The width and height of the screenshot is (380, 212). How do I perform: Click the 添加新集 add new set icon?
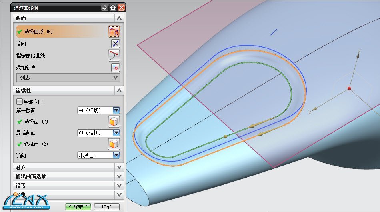115,68
